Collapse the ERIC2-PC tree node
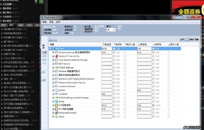The width and height of the screenshot is (204, 130). pos(50,49)
